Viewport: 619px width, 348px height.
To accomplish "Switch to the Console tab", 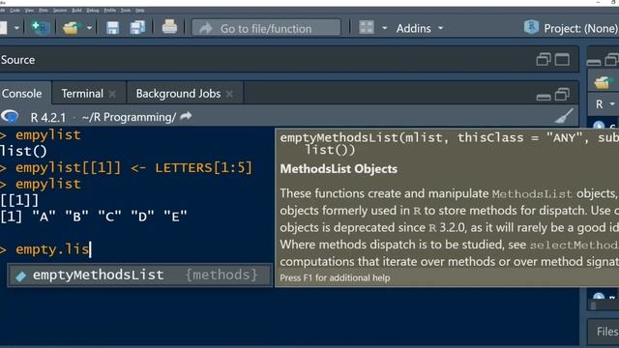I will click(x=21, y=94).
